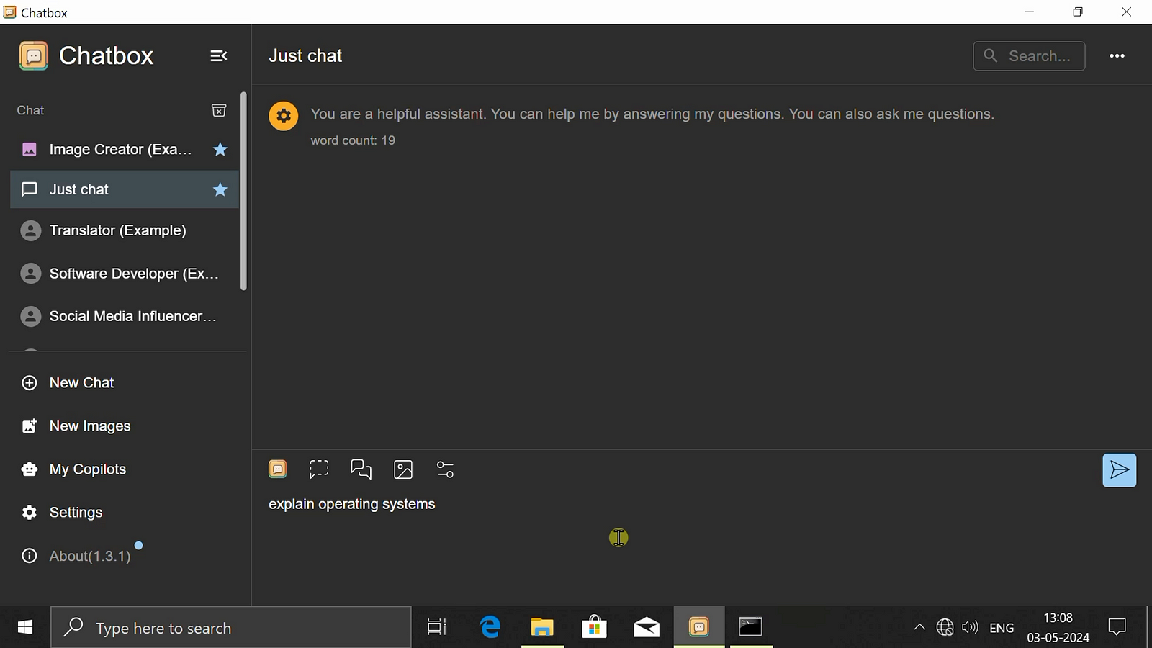Viewport: 1152px width, 648px height.
Task: Open the three-dots menu at top right
Action: 1117,56
